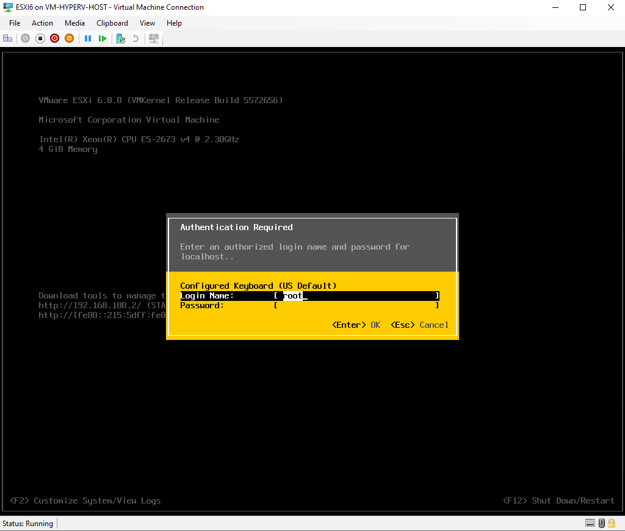This screenshot has width=625, height=531.
Task: Click <F12> Shut Down/Restart
Action: pyautogui.click(x=558, y=500)
